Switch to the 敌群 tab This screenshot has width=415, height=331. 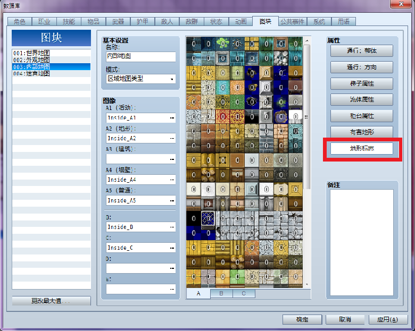pos(192,21)
